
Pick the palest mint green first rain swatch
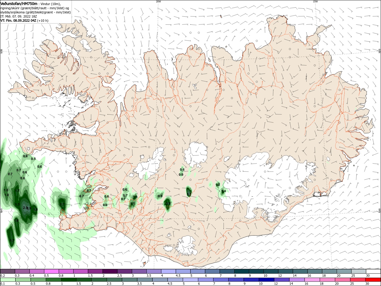pos(8,280)
